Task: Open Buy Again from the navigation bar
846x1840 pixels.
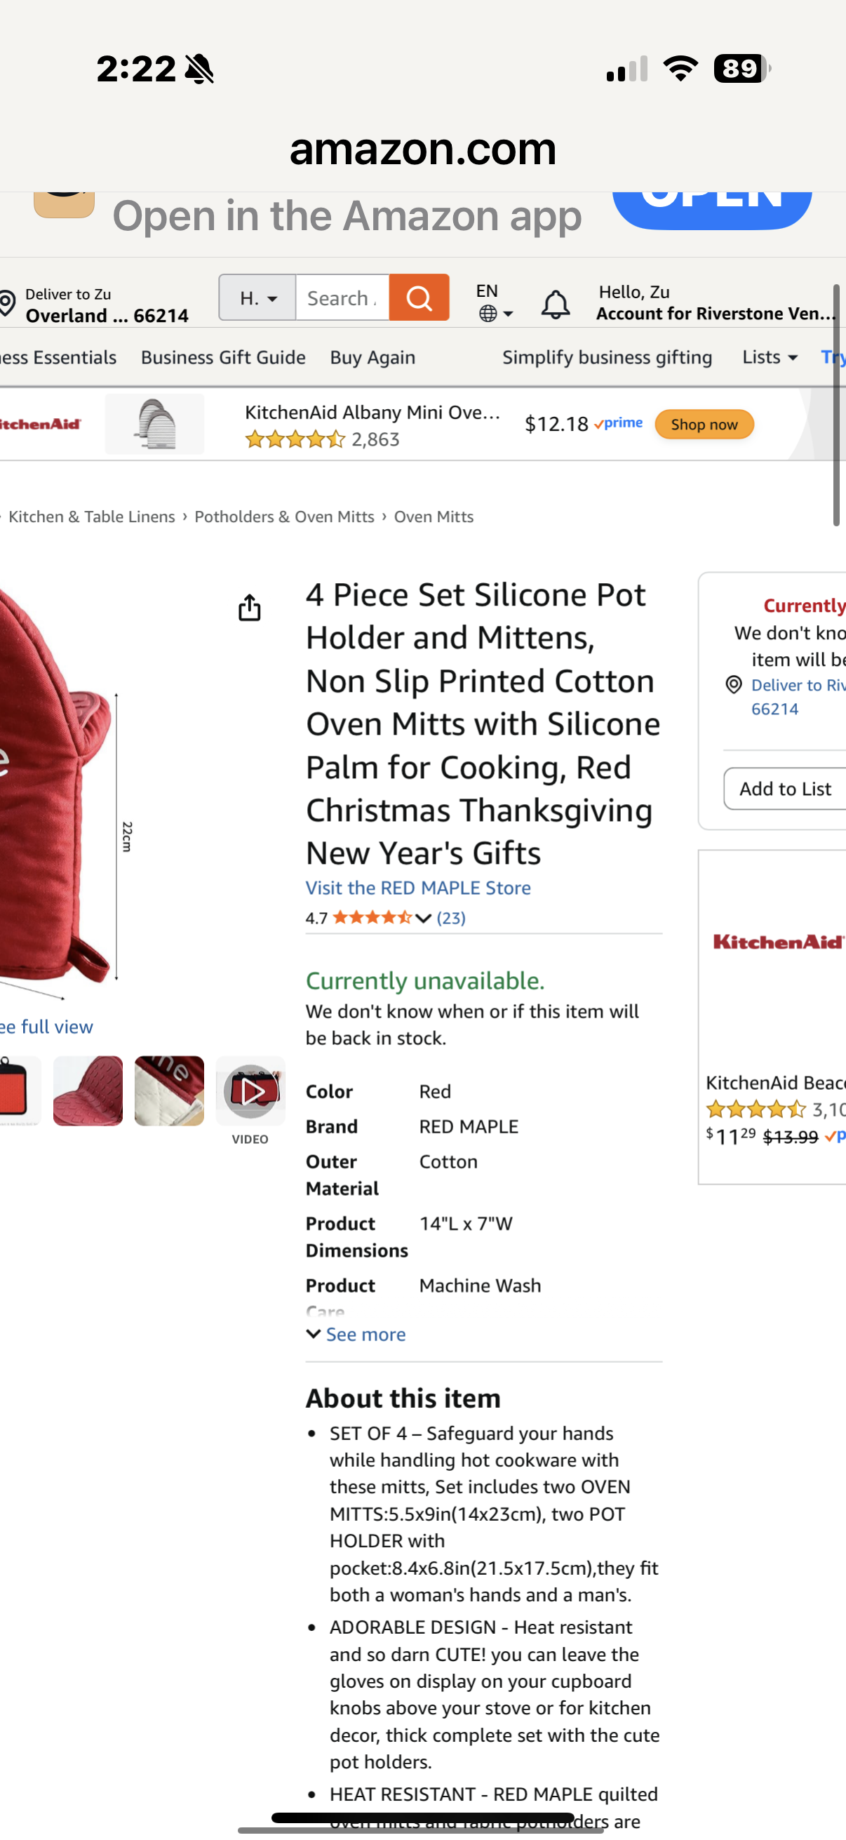Action: (x=372, y=357)
